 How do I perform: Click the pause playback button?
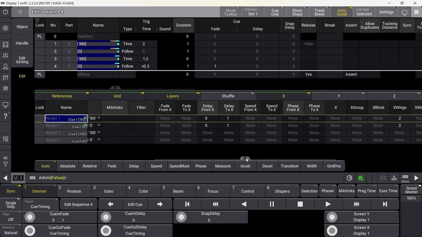click(272, 204)
